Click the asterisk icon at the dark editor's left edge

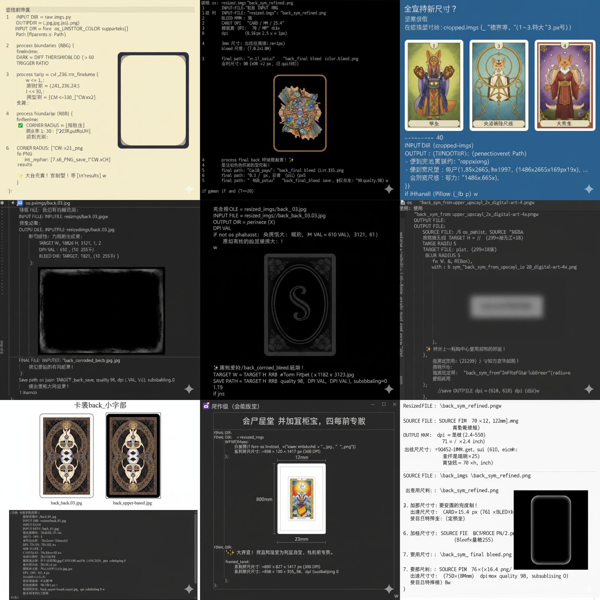tap(2, 203)
